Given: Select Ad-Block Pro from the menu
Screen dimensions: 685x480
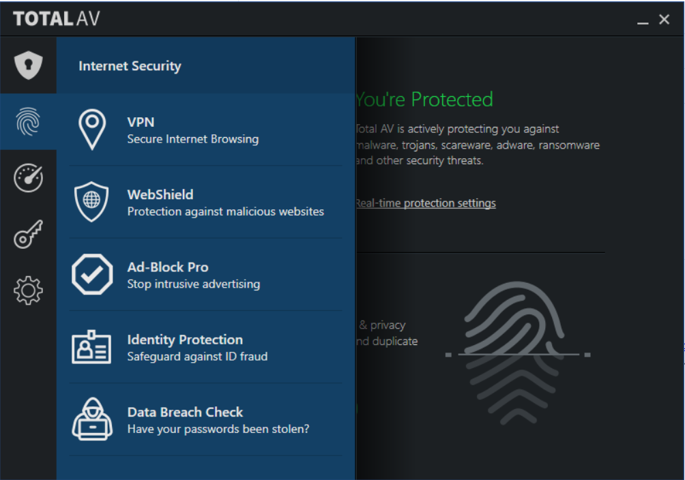Looking at the screenshot, I should [x=206, y=275].
